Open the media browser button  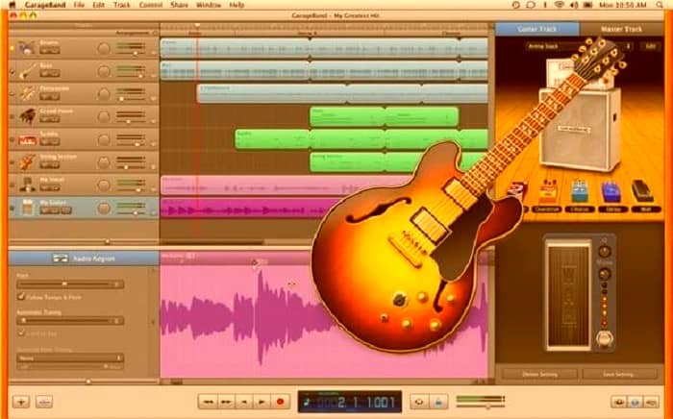click(x=652, y=402)
